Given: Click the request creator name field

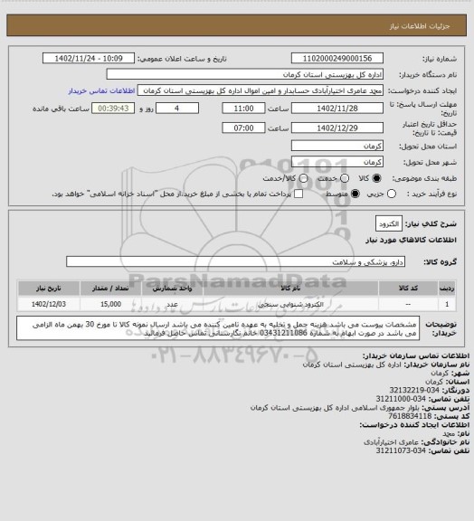Looking at the screenshot, I should coord(261,90).
